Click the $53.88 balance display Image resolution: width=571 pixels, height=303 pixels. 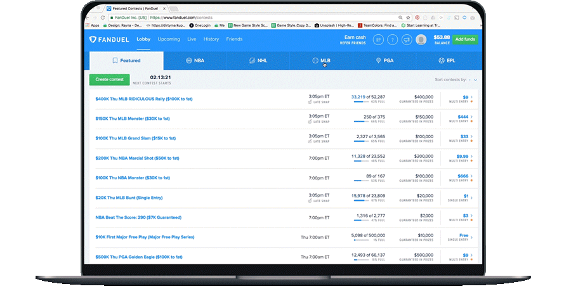point(442,40)
